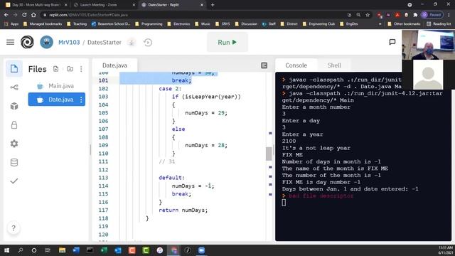
Task: Open the Unit tests checkmark sidebar icon
Action: click(14, 181)
